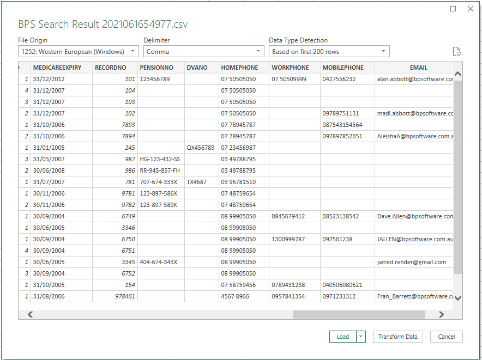Click the DVA number cell QX456789
Image resolution: width=482 pixels, height=360 pixels.
point(202,148)
